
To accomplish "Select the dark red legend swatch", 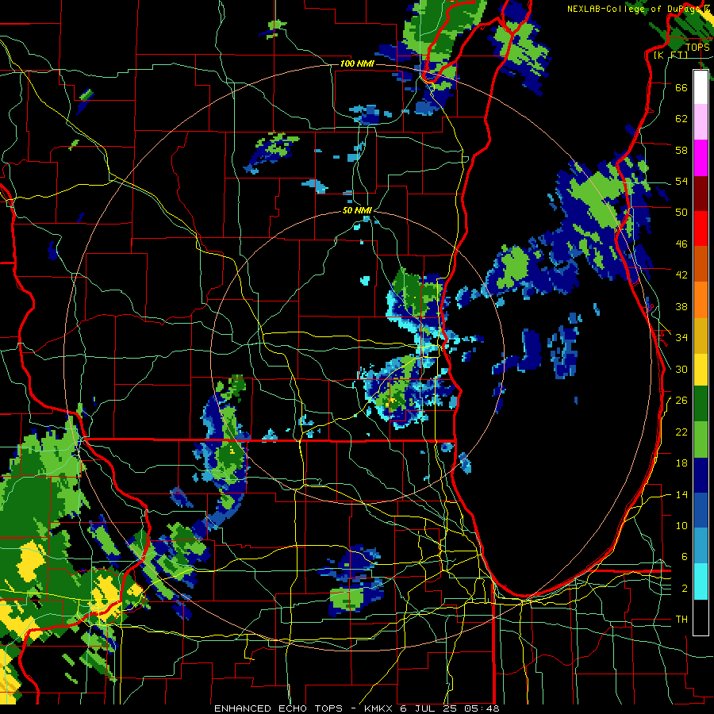I will 701,194.
